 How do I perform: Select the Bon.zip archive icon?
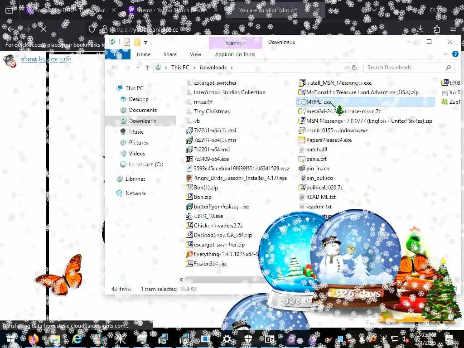189,197
